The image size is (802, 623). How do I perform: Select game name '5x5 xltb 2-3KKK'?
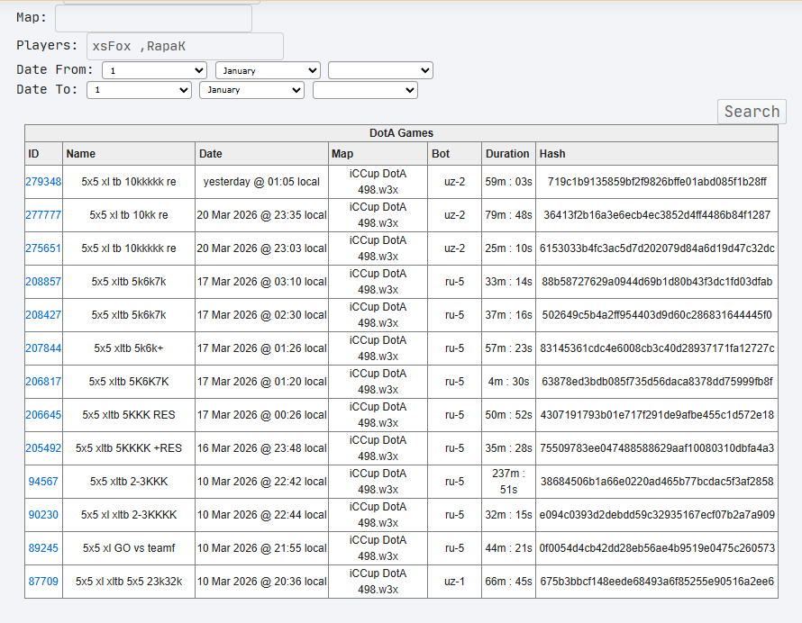(129, 482)
